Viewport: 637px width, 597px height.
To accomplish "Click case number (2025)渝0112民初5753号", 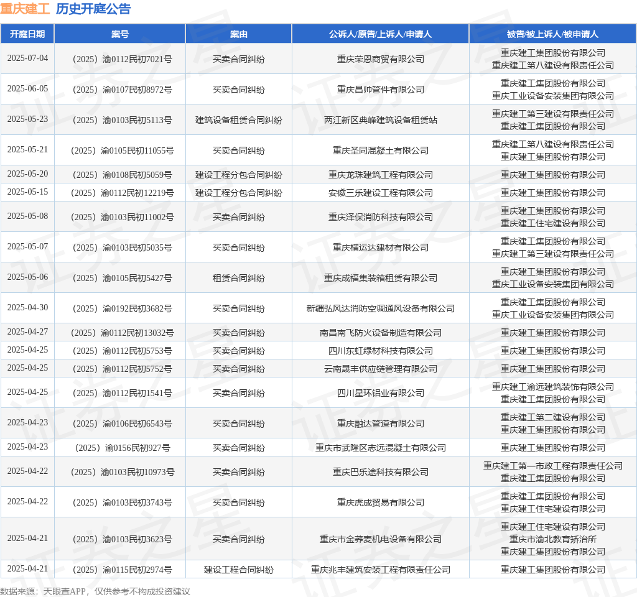I will tap(123, 351).
